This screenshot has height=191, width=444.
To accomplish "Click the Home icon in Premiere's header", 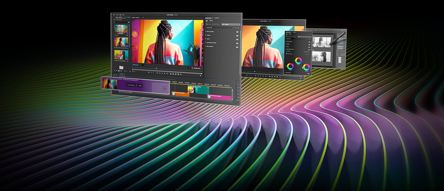I will [114, 15].
